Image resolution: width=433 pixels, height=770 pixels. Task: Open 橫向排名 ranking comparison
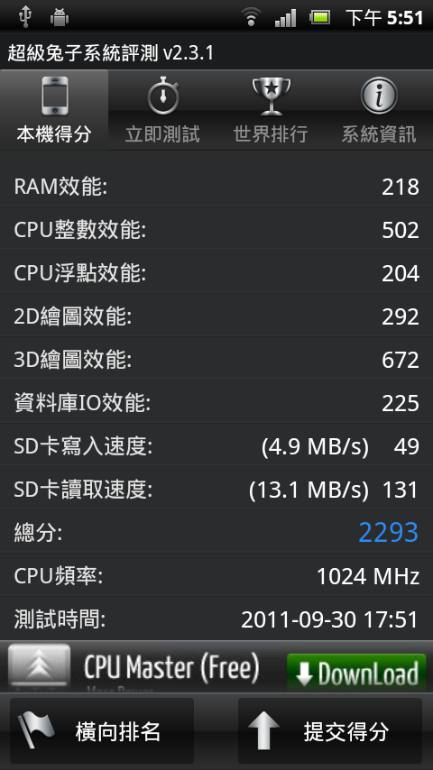102,730
